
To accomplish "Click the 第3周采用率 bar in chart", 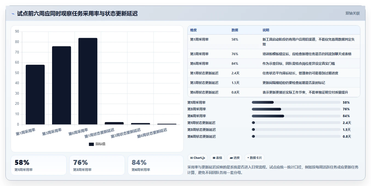I will point(61,85).
